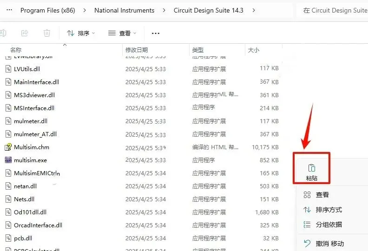Select the Multisim.chm help file icon
The image size is (368, 251).
click(8, 147)
